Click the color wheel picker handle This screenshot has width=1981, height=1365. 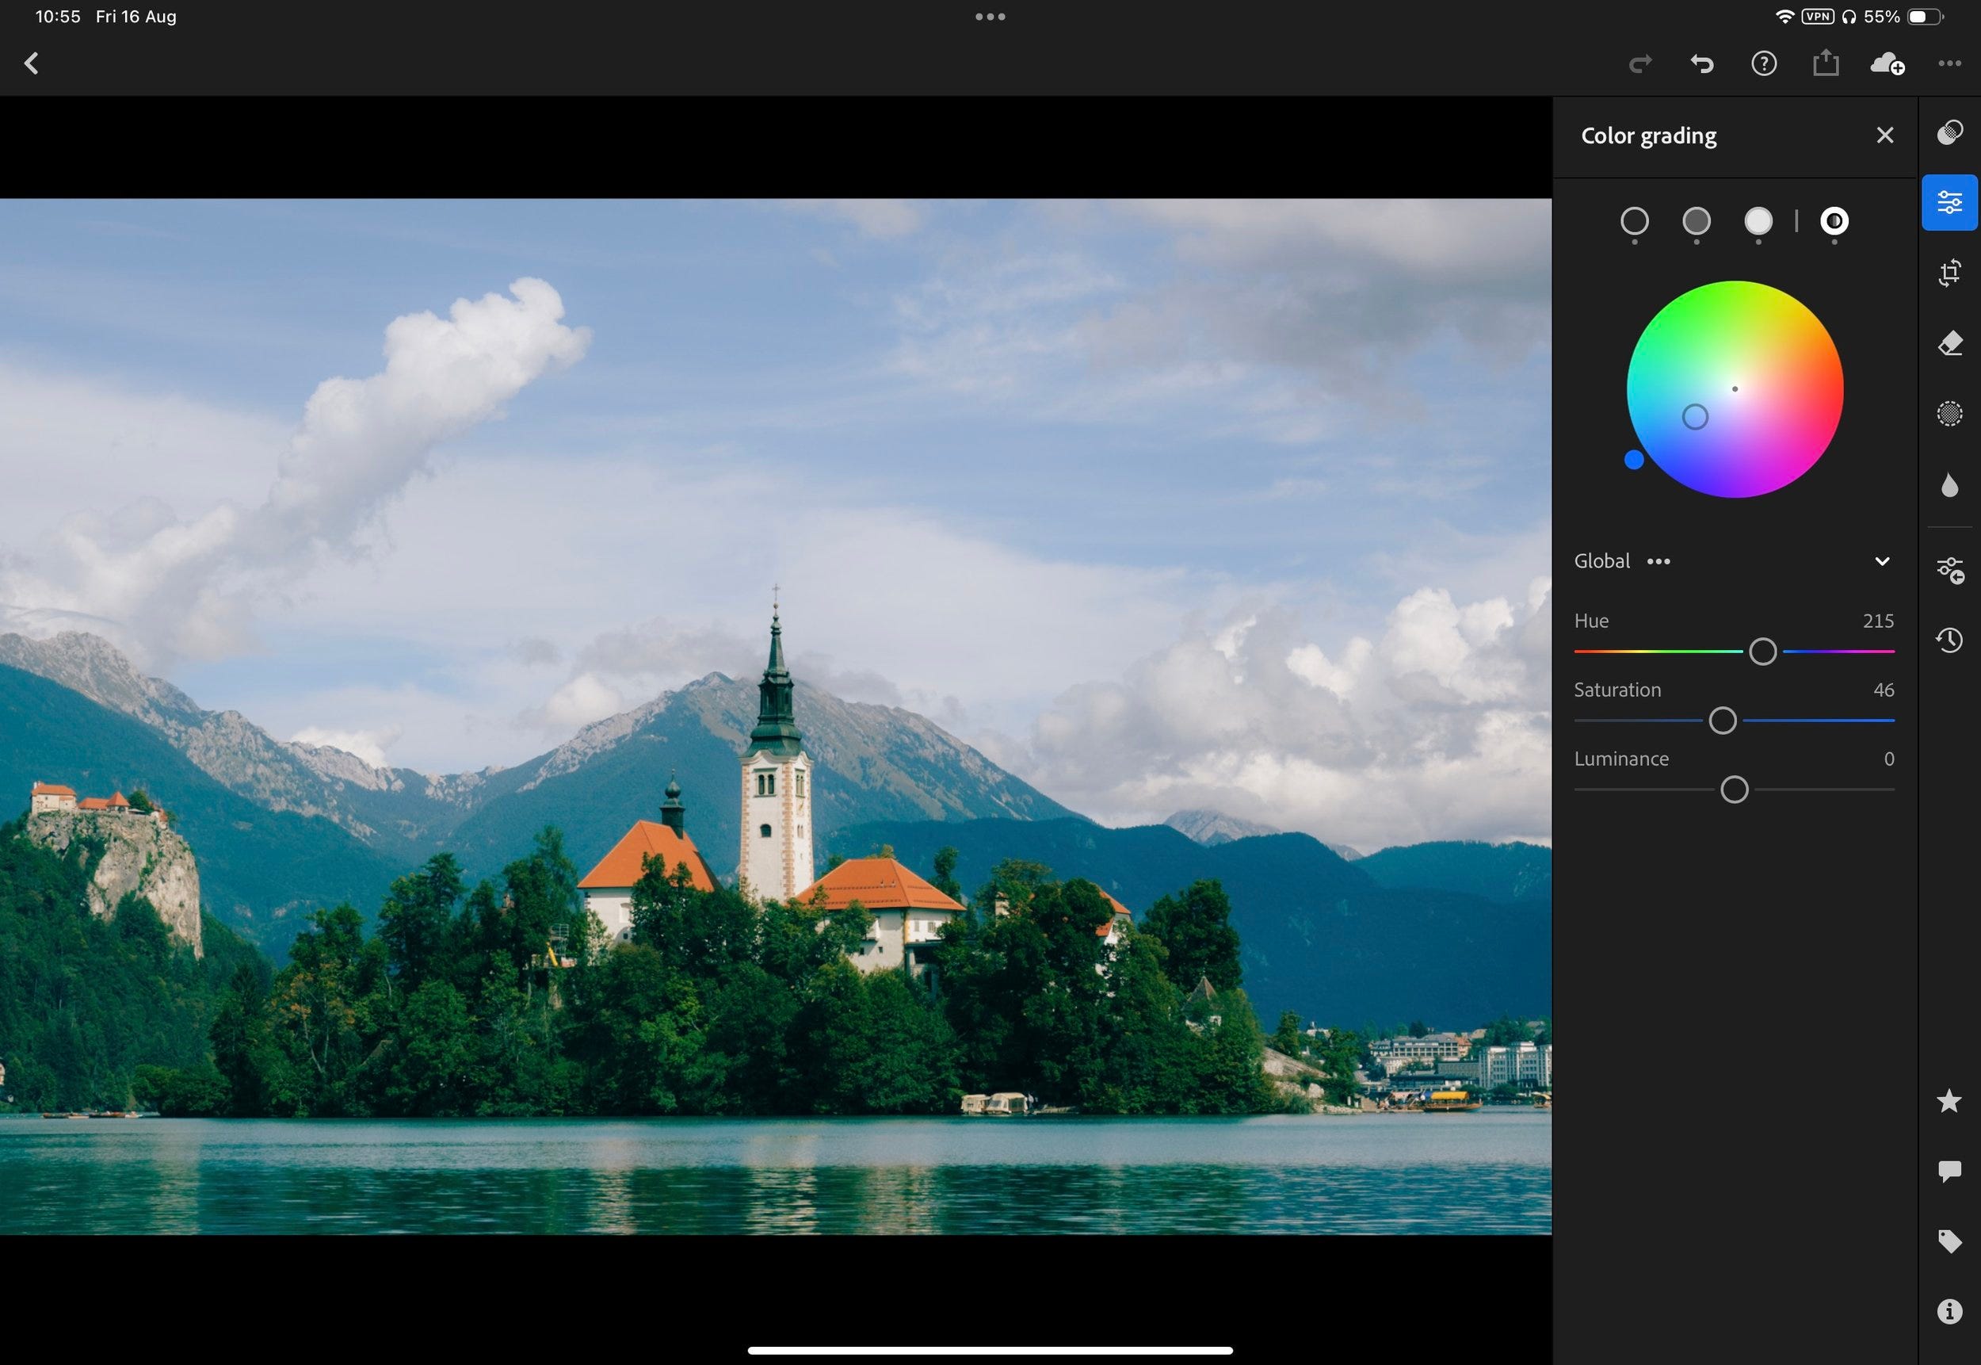point(1695,418)
